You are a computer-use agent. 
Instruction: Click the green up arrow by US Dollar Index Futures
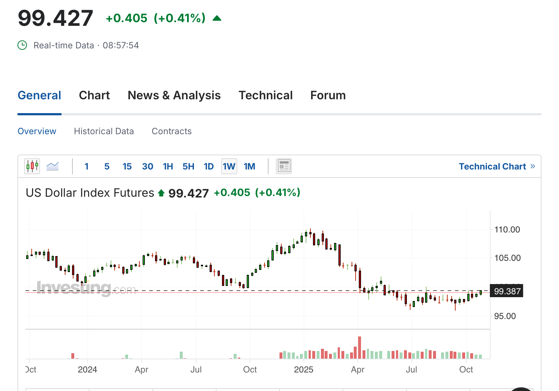point(161,193)
